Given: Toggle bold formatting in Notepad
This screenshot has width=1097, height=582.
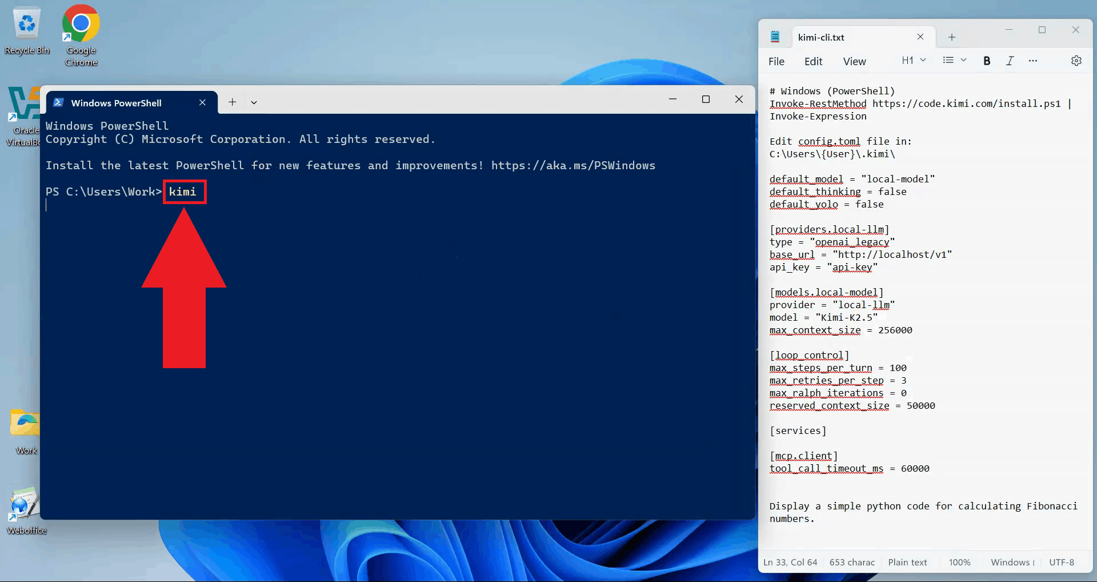Looking at the screenshot, I should click(x=987, y=61).
